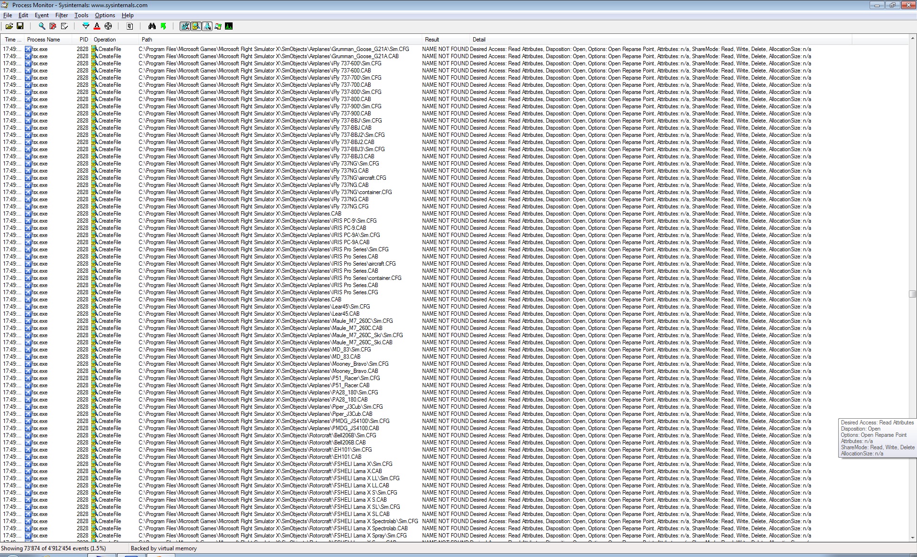Click fsx.exe icon in Grumman_Goose_G21A.CAB row

(28, 56)
